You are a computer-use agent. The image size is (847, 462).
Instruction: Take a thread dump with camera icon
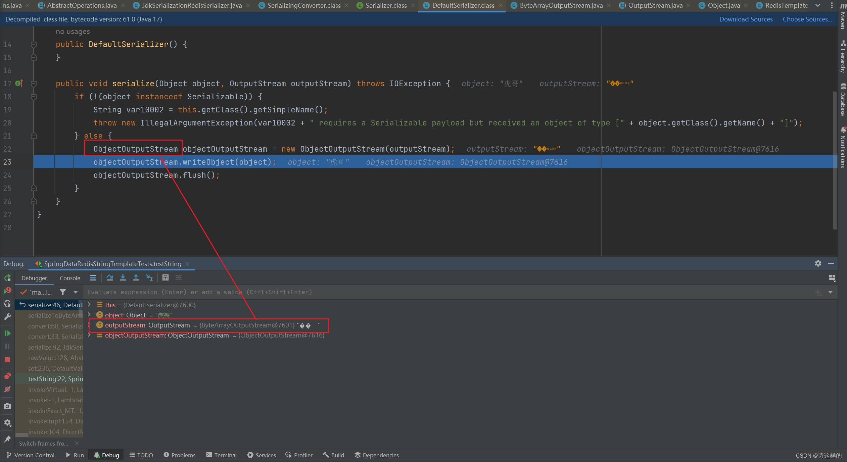tap(7, 406)
